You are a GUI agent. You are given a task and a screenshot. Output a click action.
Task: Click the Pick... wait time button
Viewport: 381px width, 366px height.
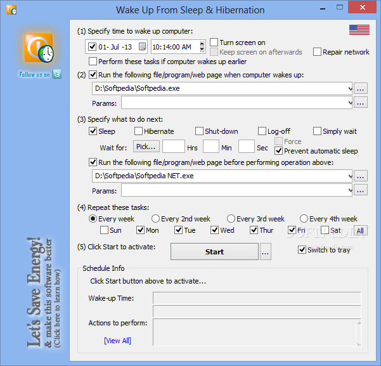(146, 147)
